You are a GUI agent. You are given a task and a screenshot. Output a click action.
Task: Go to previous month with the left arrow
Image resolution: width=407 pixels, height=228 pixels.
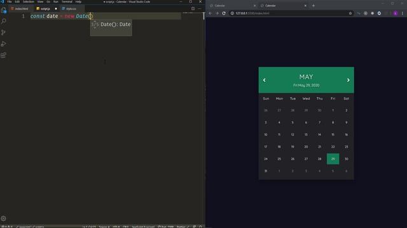(x=265, y=80)
